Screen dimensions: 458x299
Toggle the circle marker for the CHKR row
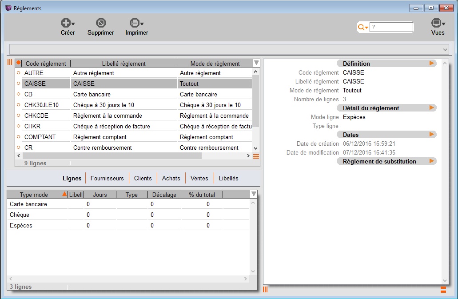pyautogui.click(x=19, y=126)
